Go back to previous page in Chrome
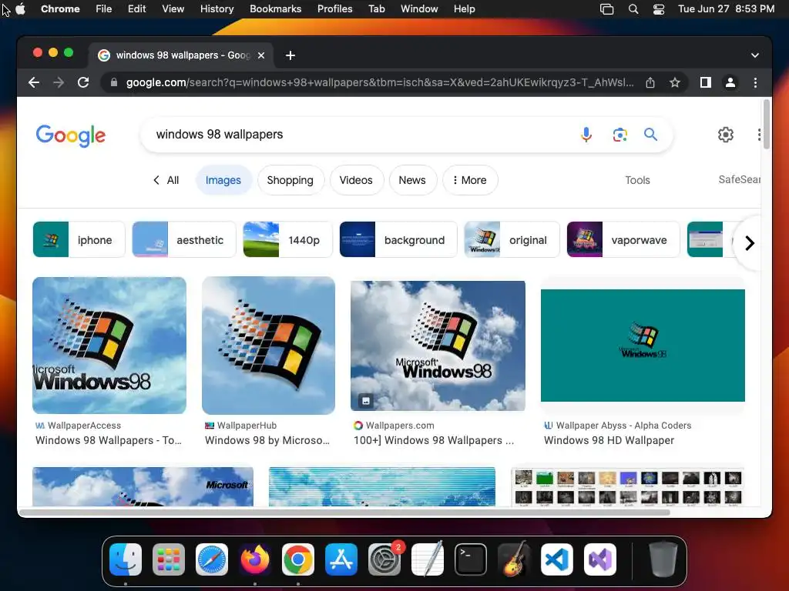789x591 pixels. click(x=34, y=82)
